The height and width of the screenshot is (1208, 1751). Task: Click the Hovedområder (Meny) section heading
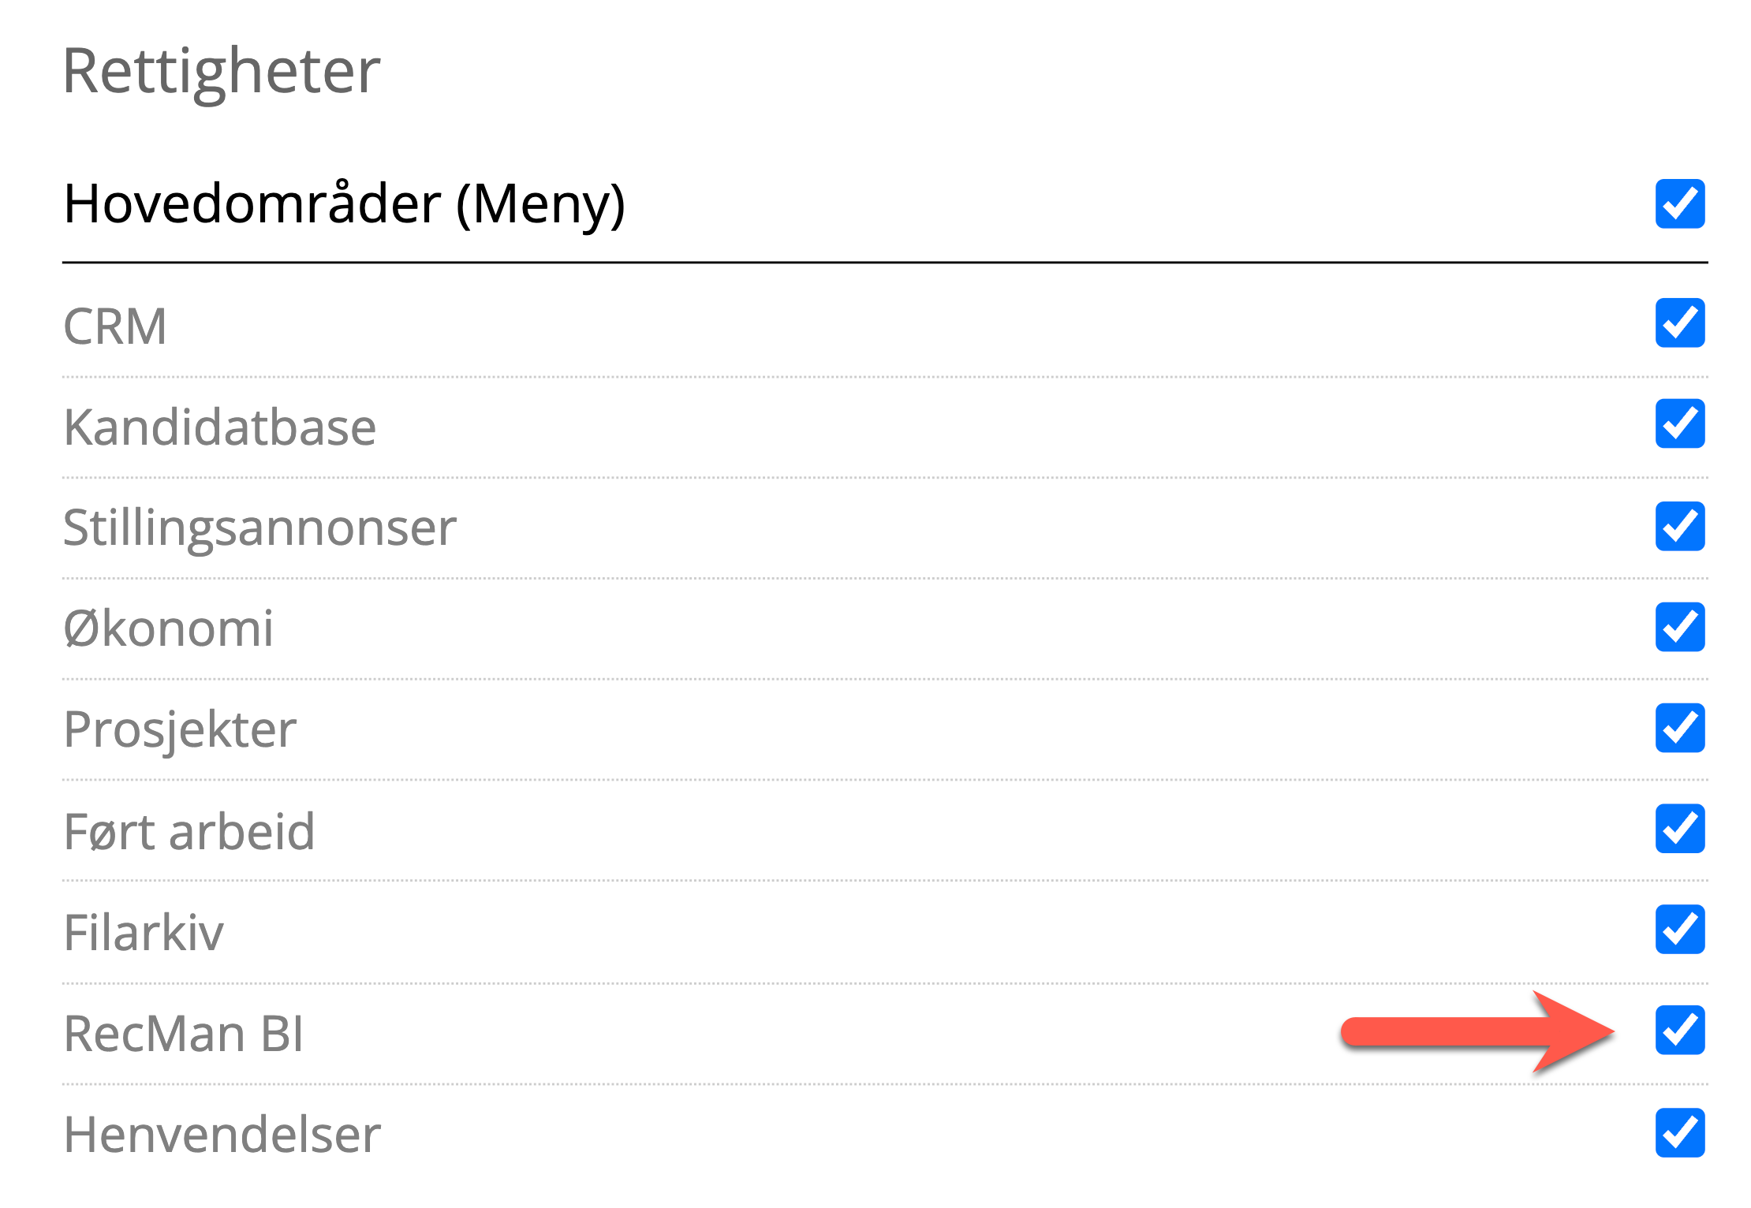(345, 204)
